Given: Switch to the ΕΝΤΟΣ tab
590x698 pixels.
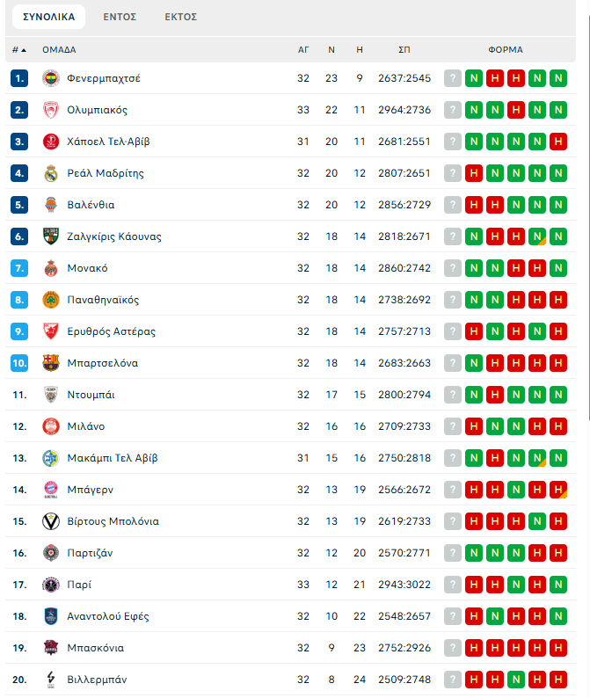Looking at the screenshot, I should (x=120, y=17).
